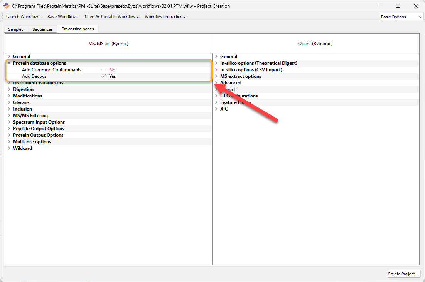Select the UI Configurations row
The height and width of the screenshot is (282, 425).
(316, 96)
